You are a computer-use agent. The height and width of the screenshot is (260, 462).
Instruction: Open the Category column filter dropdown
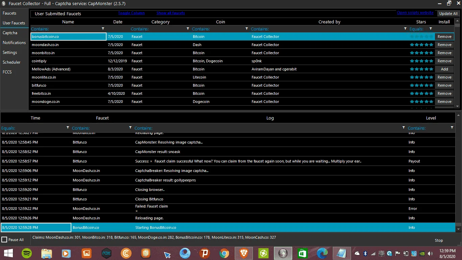(188, 29)
